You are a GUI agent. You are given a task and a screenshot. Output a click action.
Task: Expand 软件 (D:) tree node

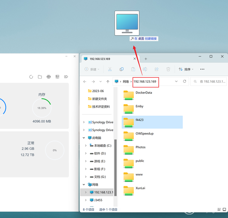86,153
